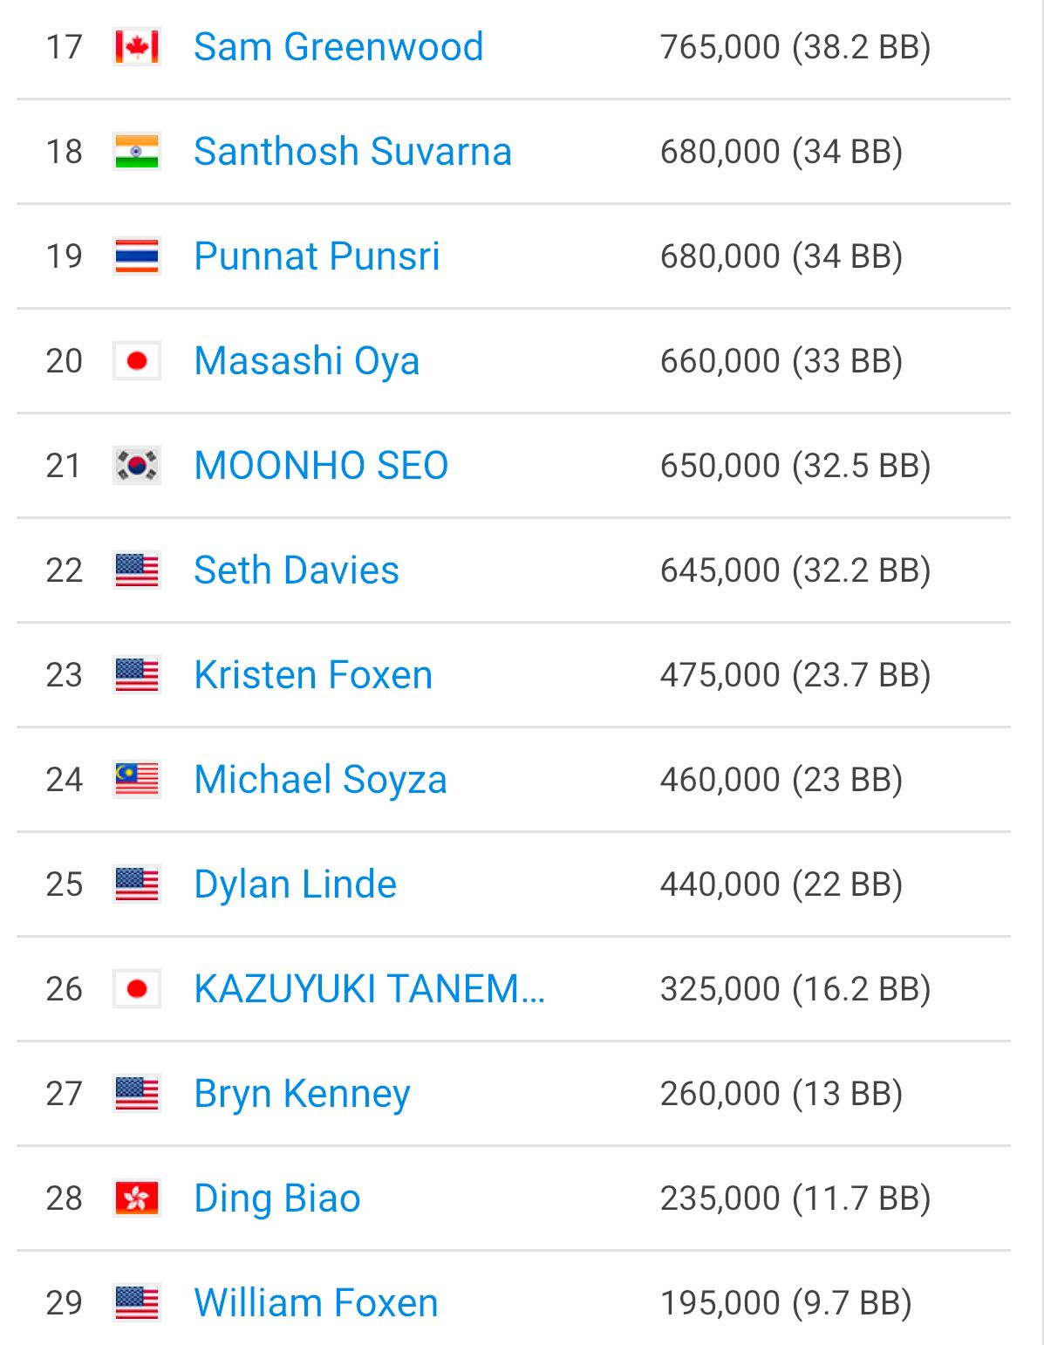The height and width of the screenshot is (1345, 1044).
Task: Click the US flag beside Bryn Kenney
Action: pos(137,1094)
